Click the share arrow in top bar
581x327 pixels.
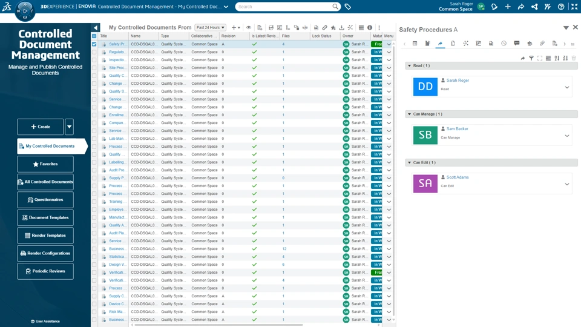point(521,7)
